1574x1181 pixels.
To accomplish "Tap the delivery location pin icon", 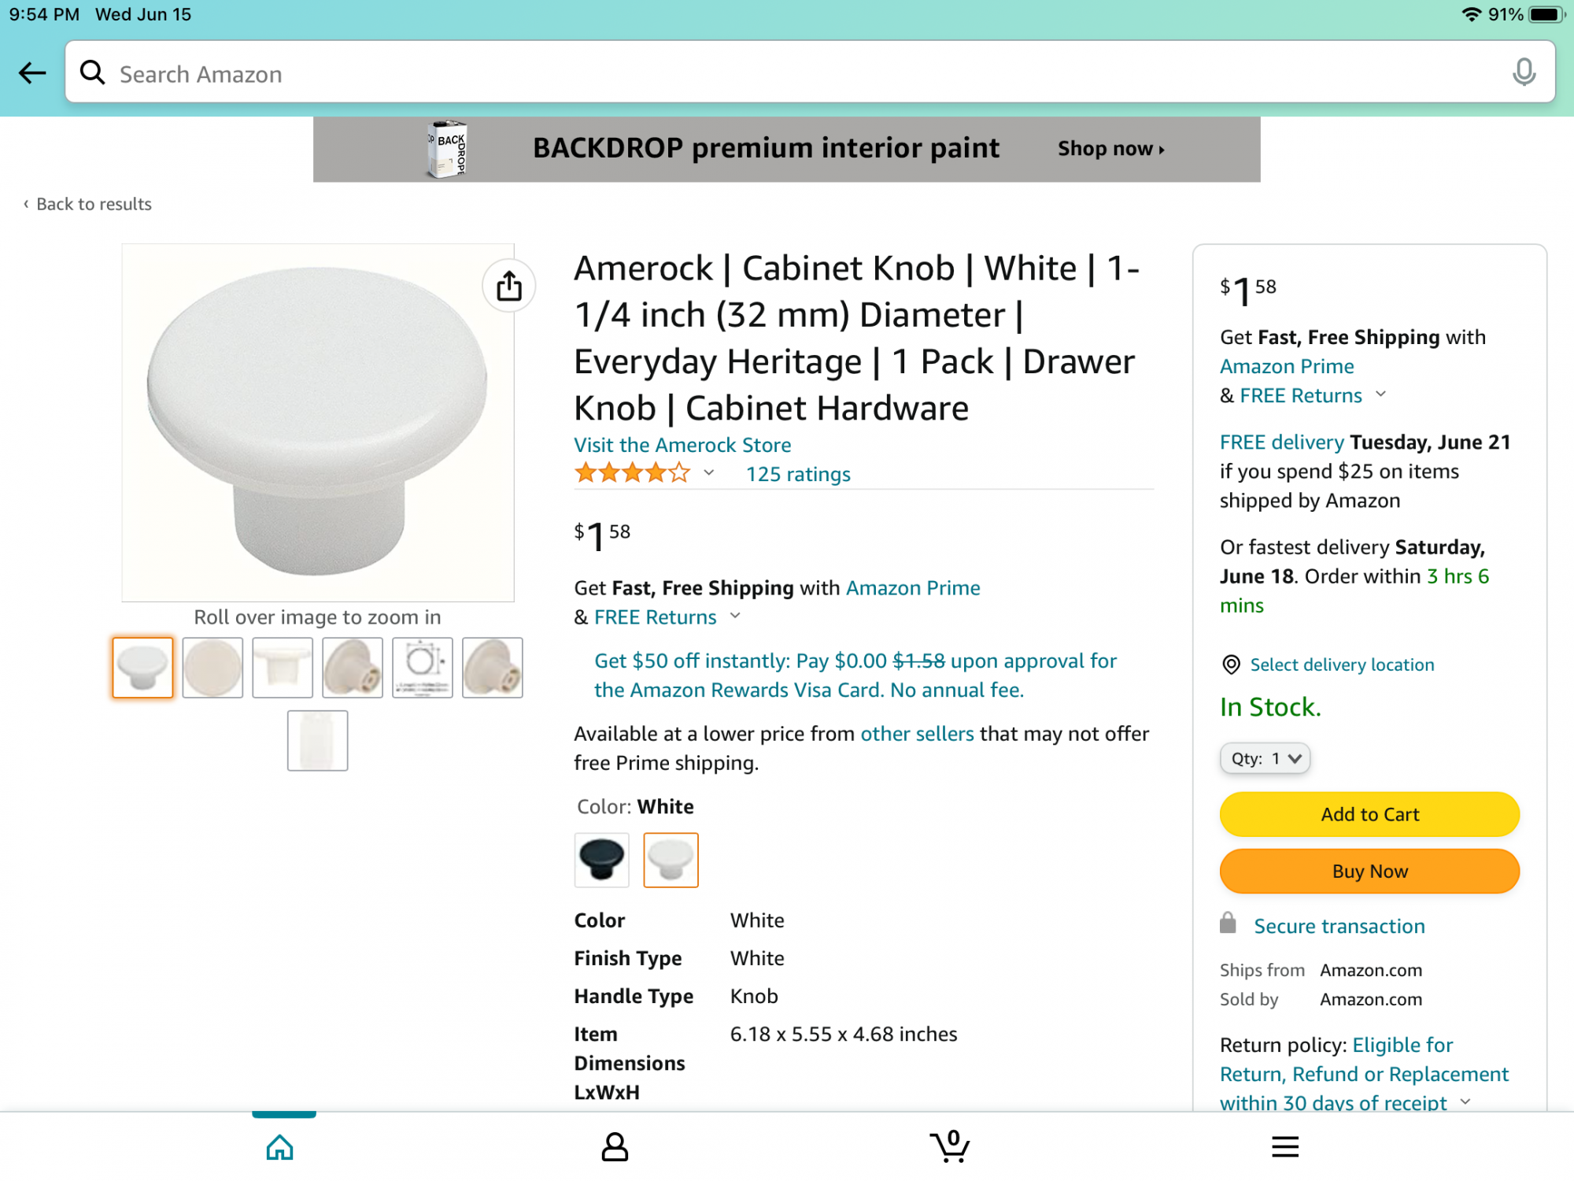I will coord(1231,665).
